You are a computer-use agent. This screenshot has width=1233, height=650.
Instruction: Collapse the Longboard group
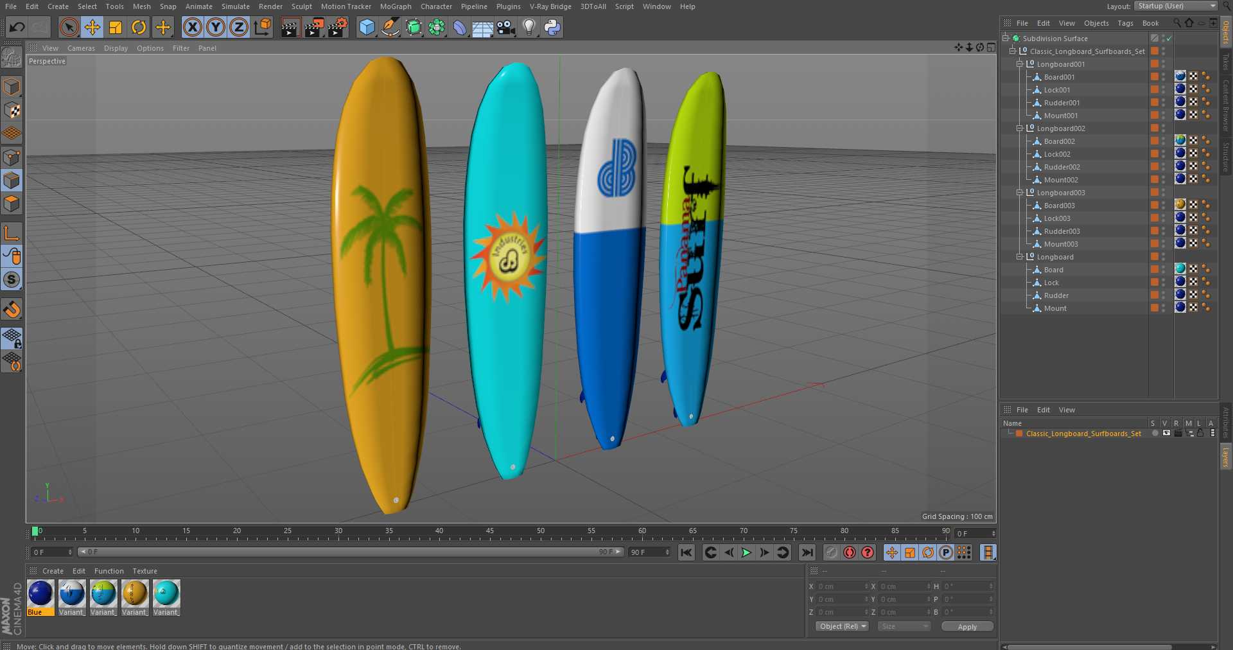click(x=1019, y=256)
